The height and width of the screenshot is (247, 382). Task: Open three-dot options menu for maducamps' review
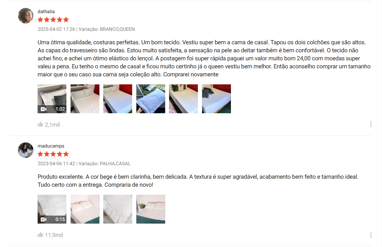pos(371,235)
